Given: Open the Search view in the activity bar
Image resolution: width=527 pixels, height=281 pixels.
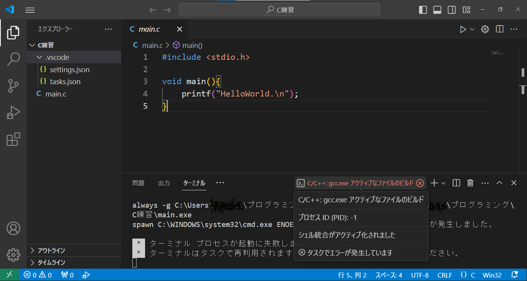Looking at the screenshot, I should pos(13,59).
